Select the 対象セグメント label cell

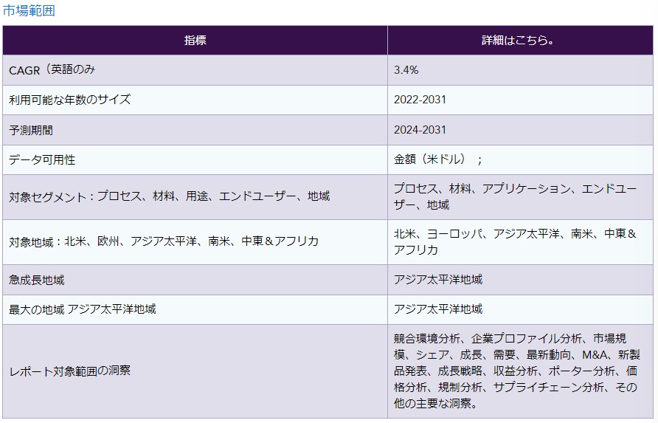click(x=170, y=196)
